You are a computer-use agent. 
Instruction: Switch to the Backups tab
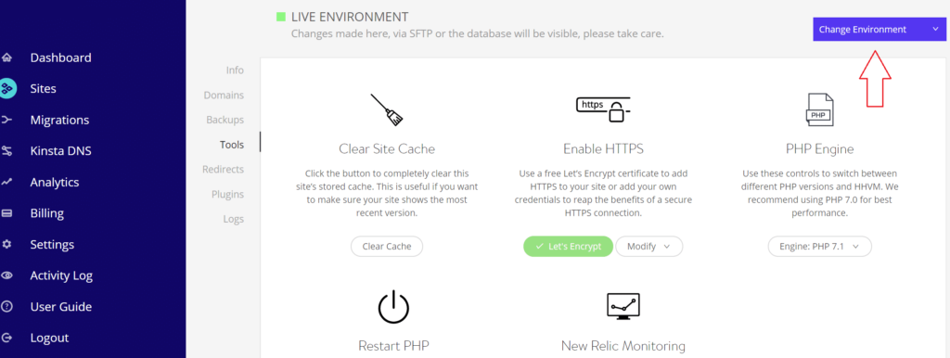click(x=225, y=120)
